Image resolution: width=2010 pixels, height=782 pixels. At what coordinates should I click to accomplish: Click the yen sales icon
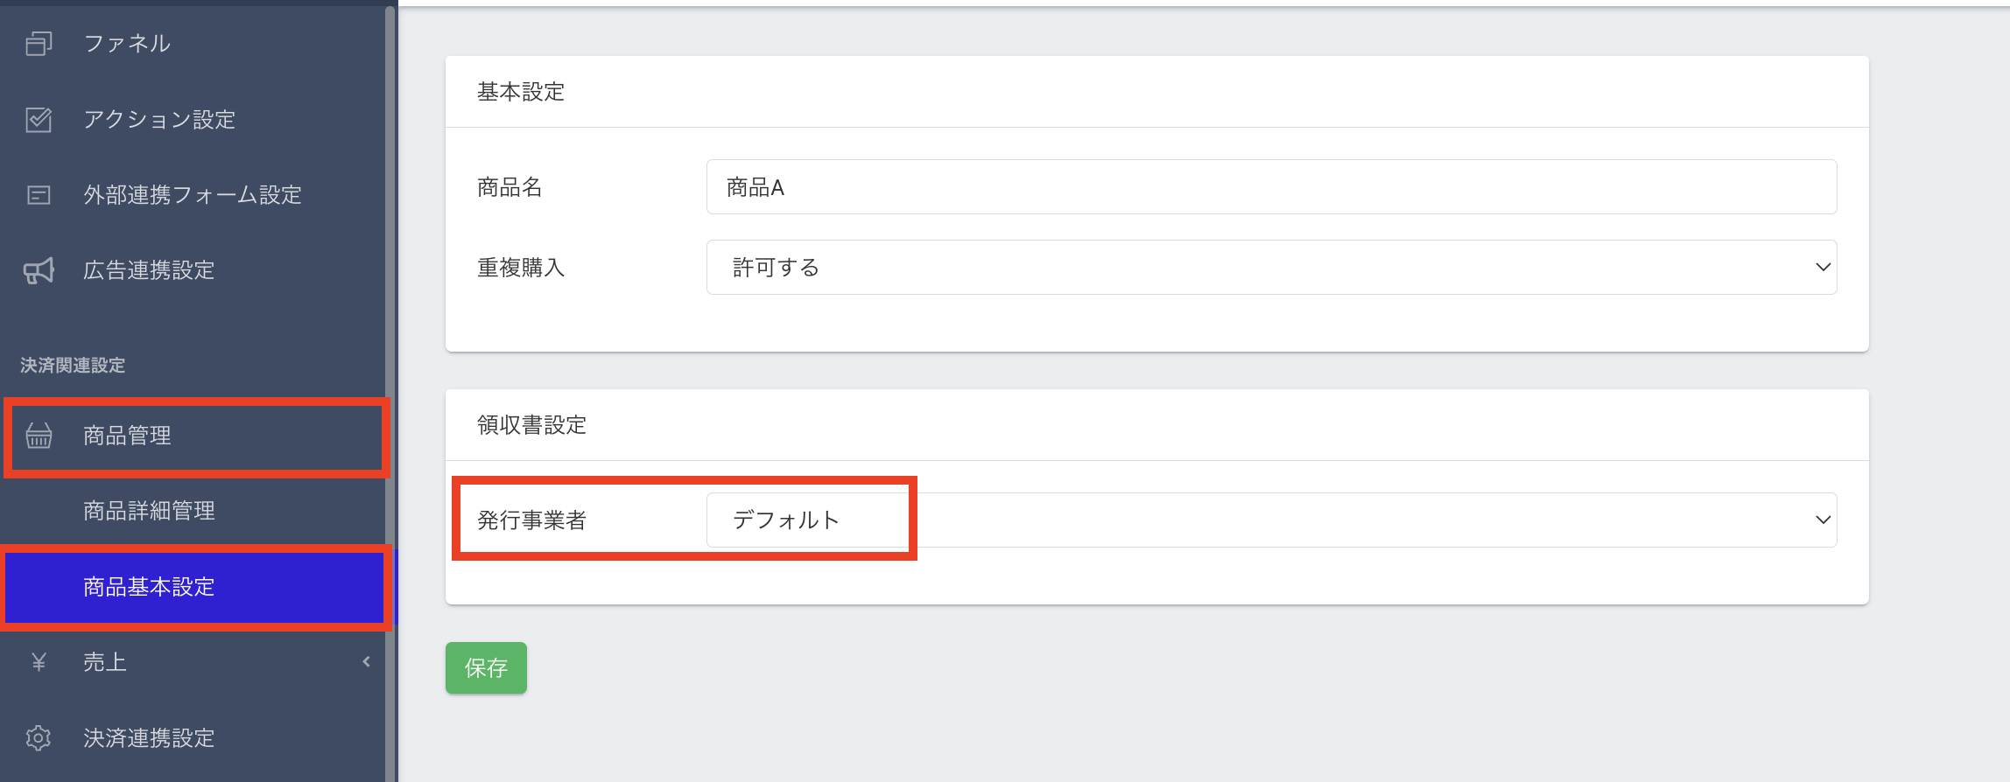pos(39,662)
